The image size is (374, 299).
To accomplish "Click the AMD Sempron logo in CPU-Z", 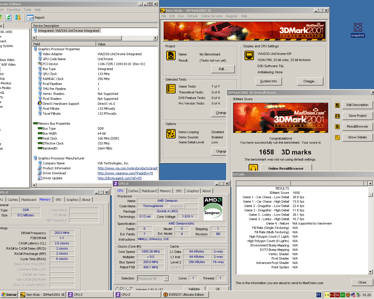I will (213, 208).
